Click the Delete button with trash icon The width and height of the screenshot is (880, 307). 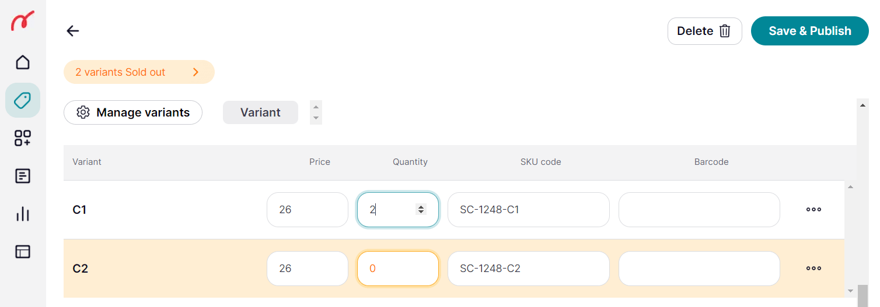(x=704, y=31)
